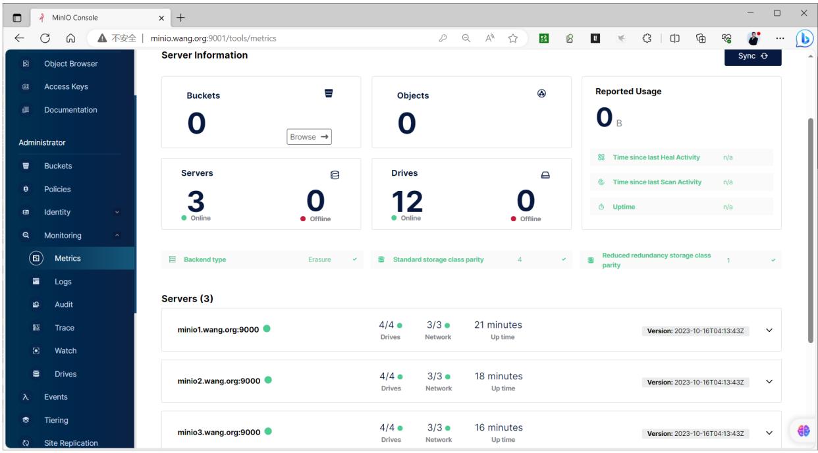Click 18 minutes uptime value
Screen dimensions: 818x453
499,376
